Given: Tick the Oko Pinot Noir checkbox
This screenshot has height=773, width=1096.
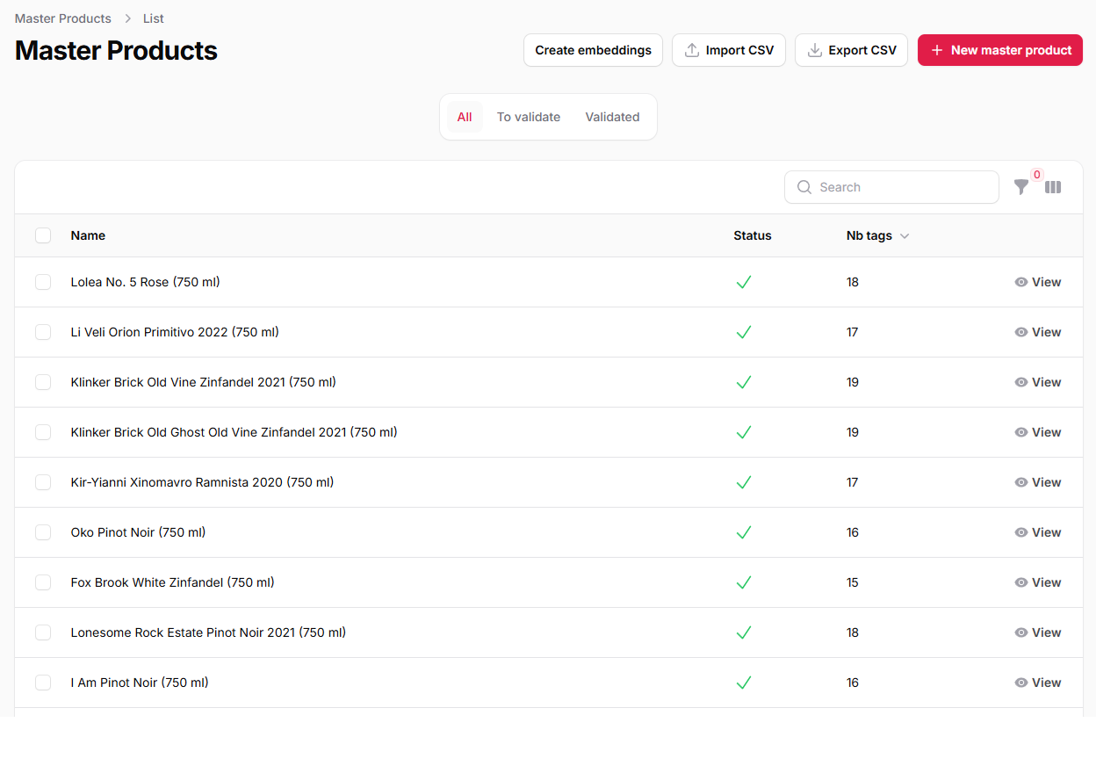Looking at the screenshot, I should pyautogui.click(x=43, y=532).
